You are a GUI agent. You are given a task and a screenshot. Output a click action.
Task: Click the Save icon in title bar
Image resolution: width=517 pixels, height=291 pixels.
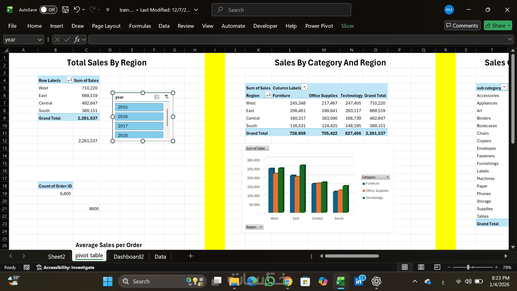(x=65, y=10)
